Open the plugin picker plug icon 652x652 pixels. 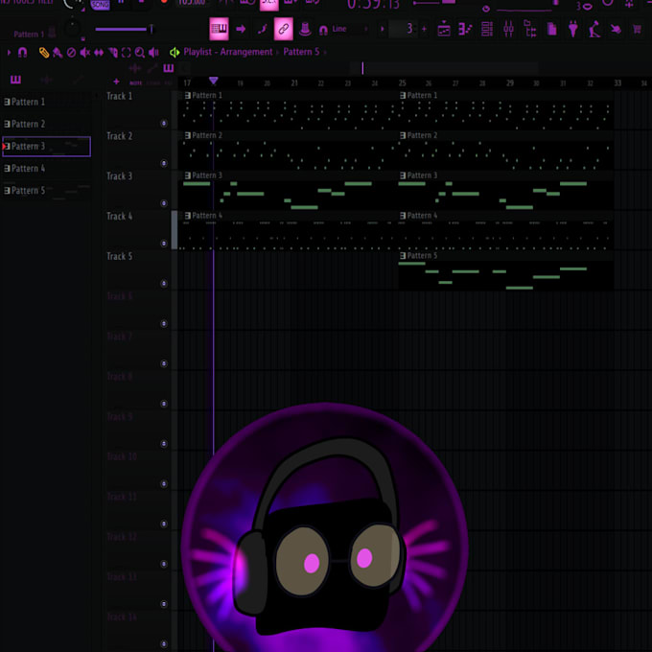(573, 29)
